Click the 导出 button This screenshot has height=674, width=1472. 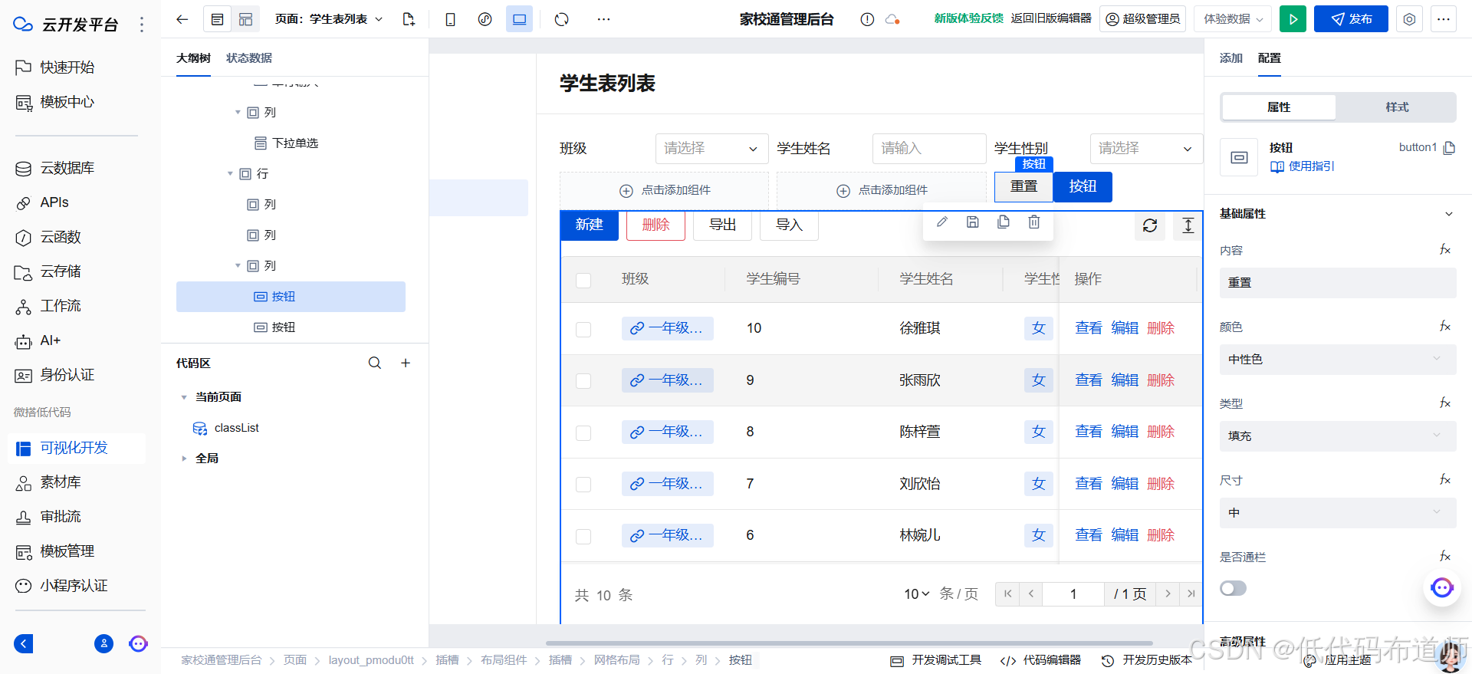coord(722,225)
